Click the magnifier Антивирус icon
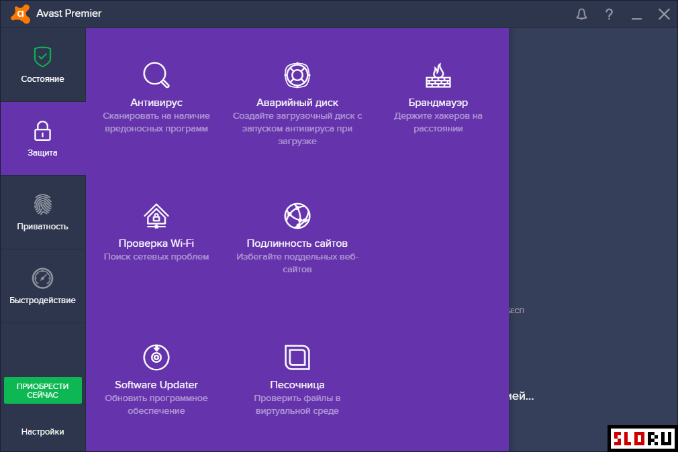Viewport: 678px width, 452px height. [156, 75]
